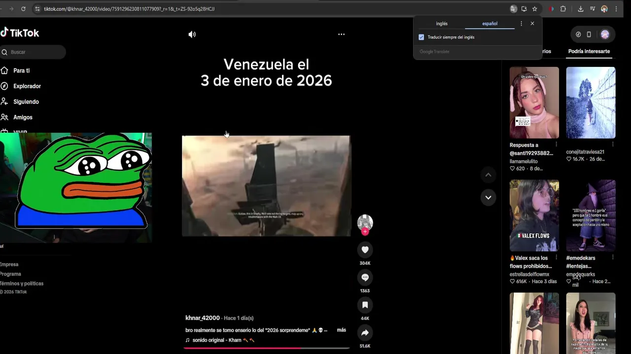Open translate popup more options (three dots)
Screen dimensions: 631x354
[x=521, y=24]
